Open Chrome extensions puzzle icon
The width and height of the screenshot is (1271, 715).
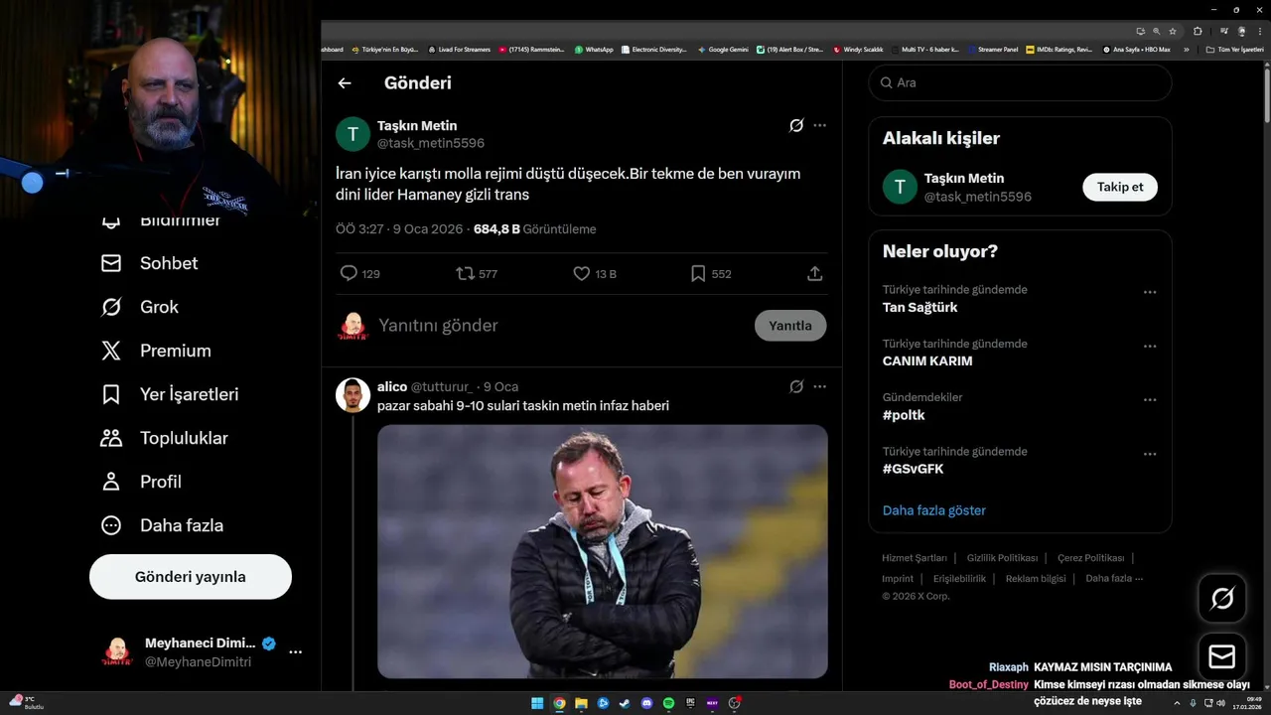(1198, 31)
